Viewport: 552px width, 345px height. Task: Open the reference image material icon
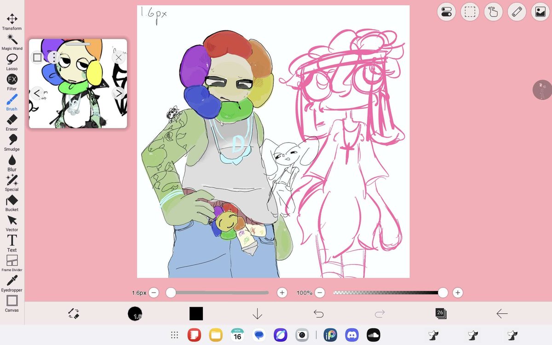(540, 12)
